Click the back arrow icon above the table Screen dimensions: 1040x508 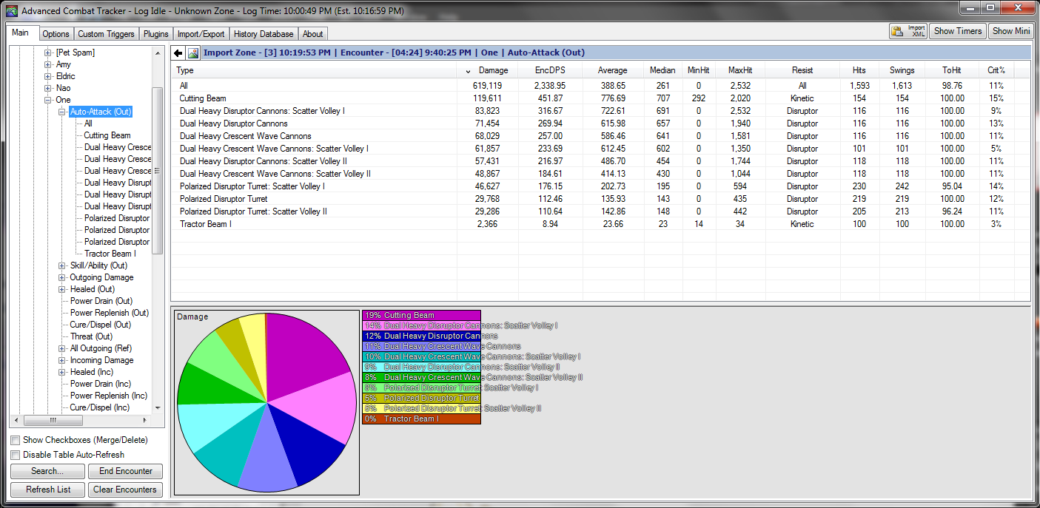pyautogui.click(x=178, y=53)
